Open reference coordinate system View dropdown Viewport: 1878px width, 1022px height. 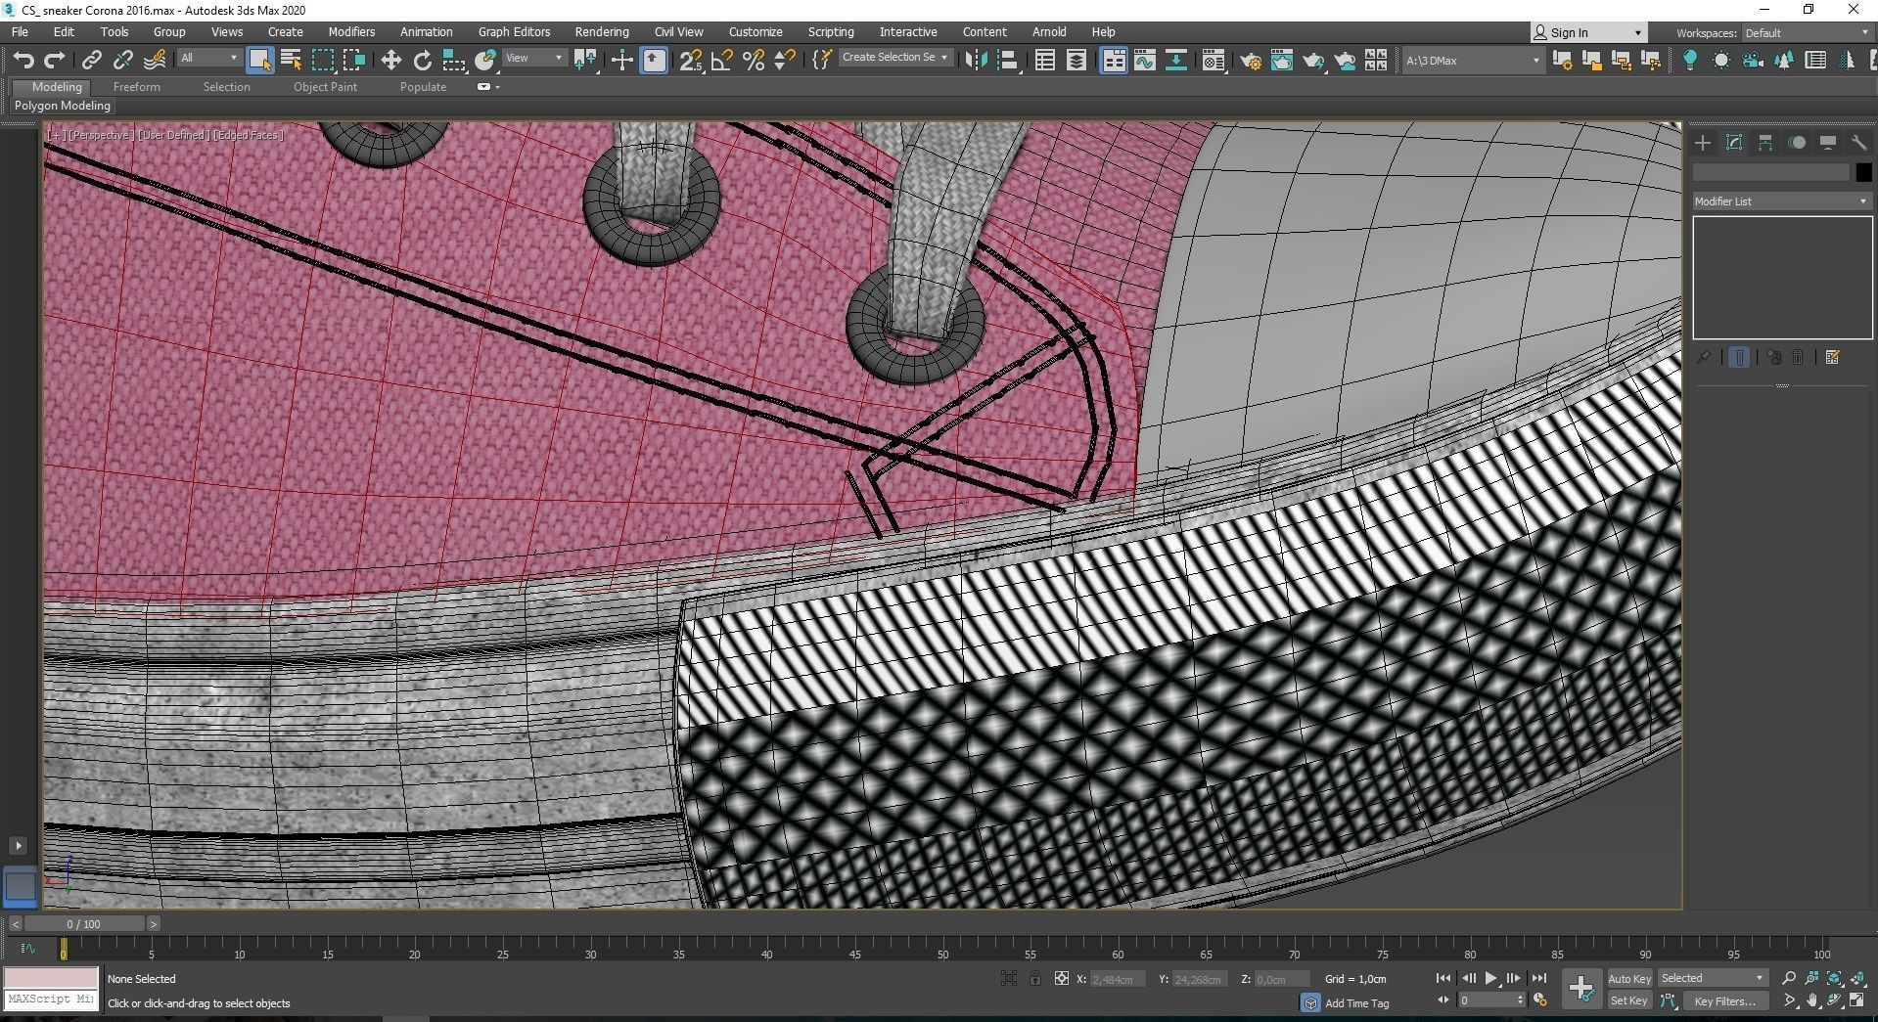coord(533,58)
